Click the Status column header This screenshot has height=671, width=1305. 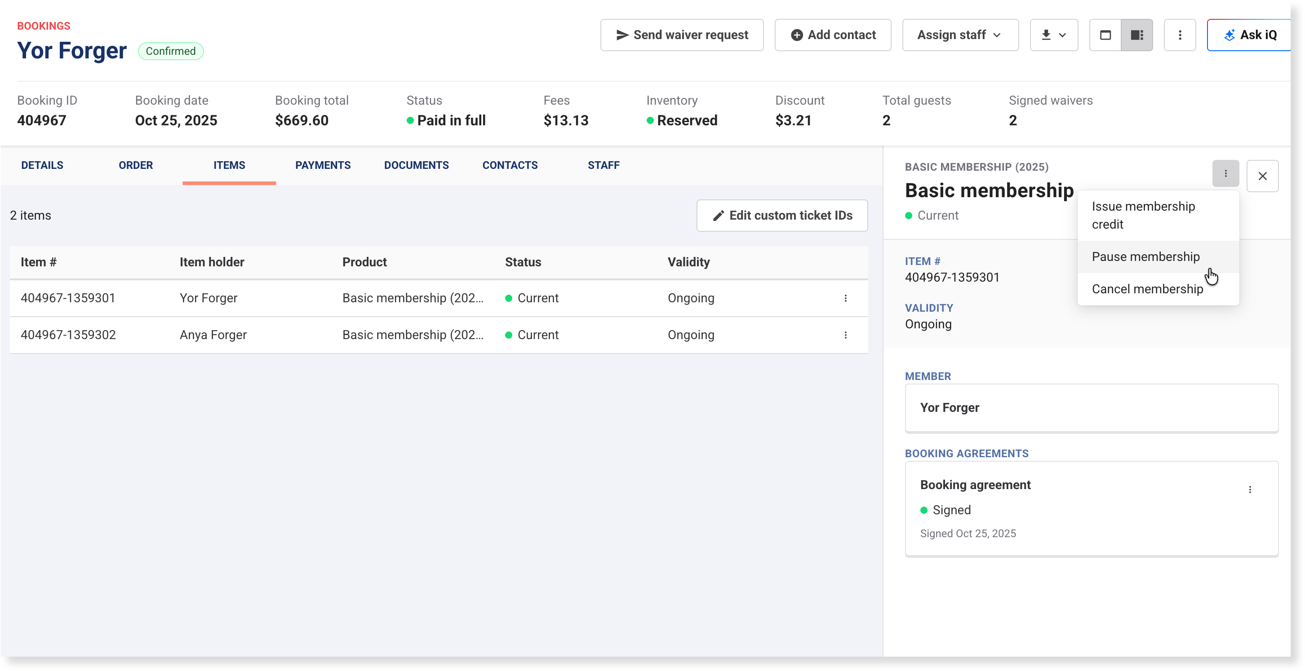click(523, 262)
